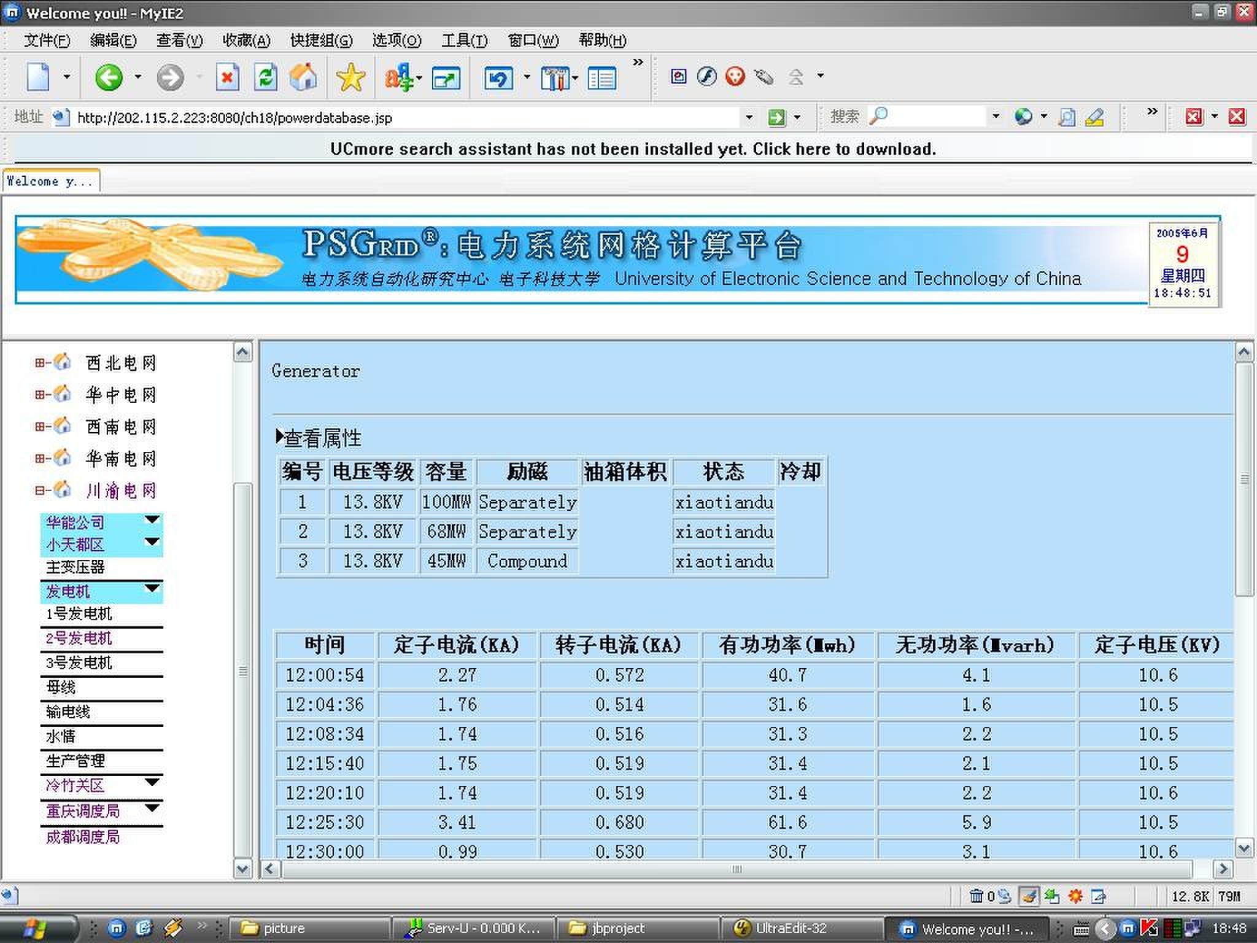1257x943 pixels.
Task: Click the green Back arrow button
Action: click(109, 77)
